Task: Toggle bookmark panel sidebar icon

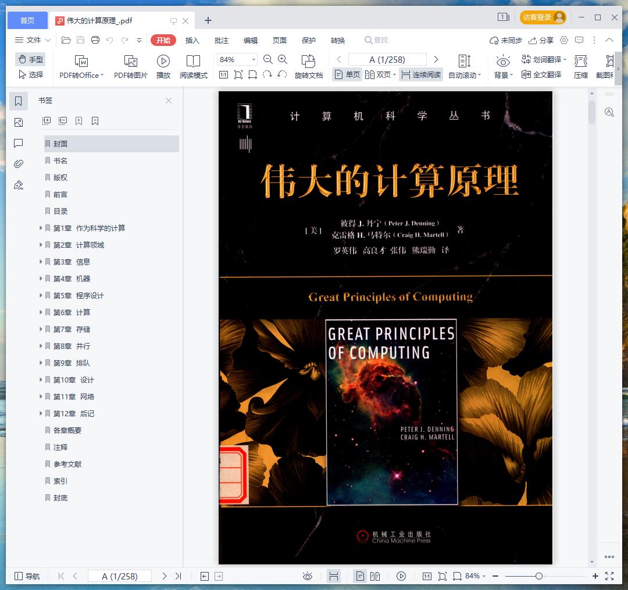Action: pos(19,101)
